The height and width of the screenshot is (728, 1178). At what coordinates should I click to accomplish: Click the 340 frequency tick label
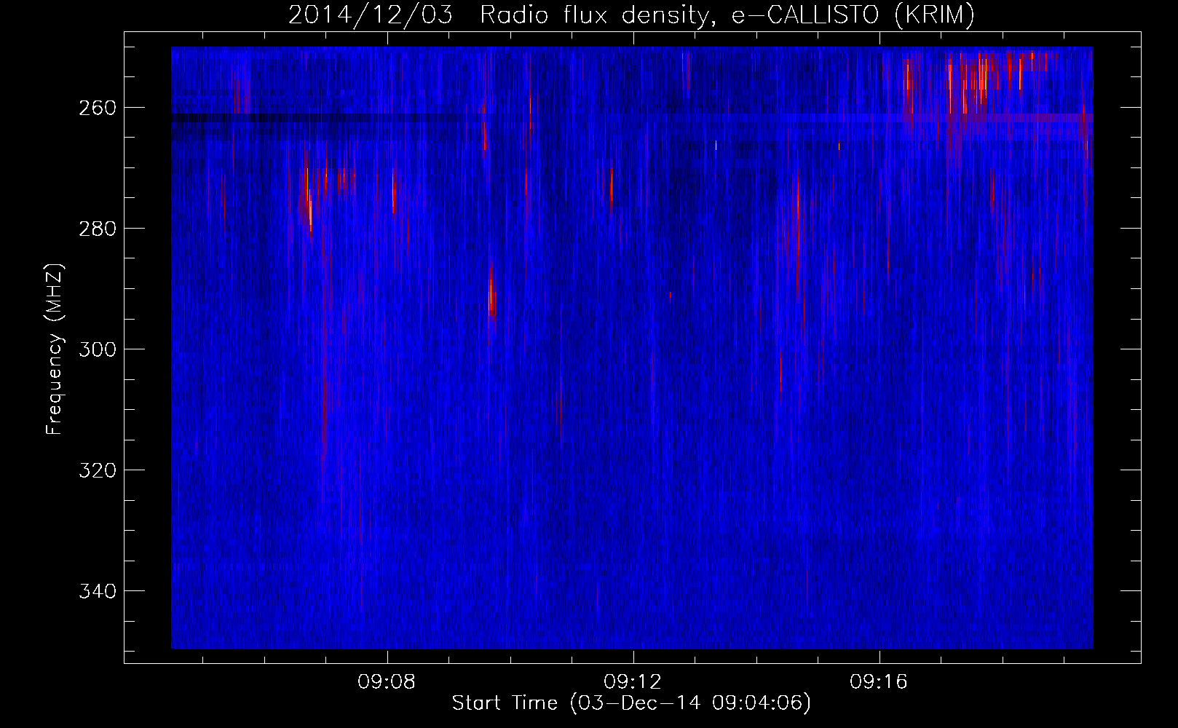pyautogui.click(x=97, y=591)
